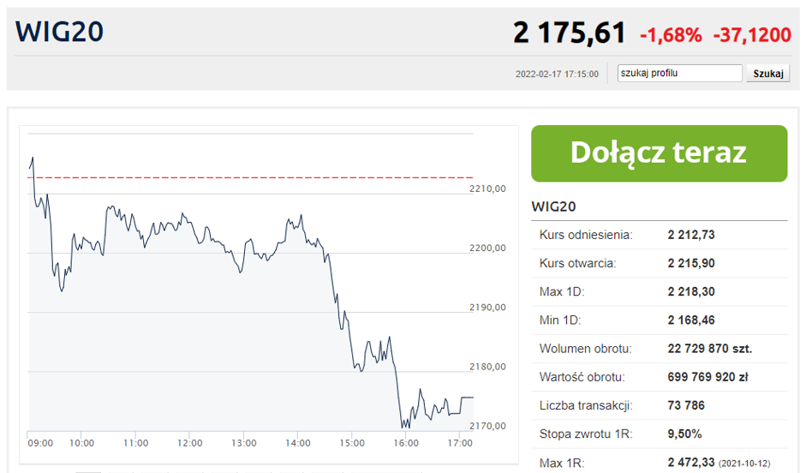Select the 'Wolumen obrotu' row
The image size is (812, 473).
(659, 349)
